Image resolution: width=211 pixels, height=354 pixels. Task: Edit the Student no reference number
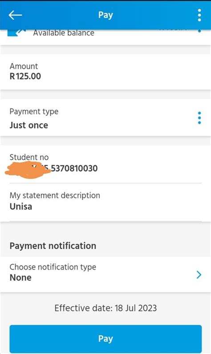53,168
